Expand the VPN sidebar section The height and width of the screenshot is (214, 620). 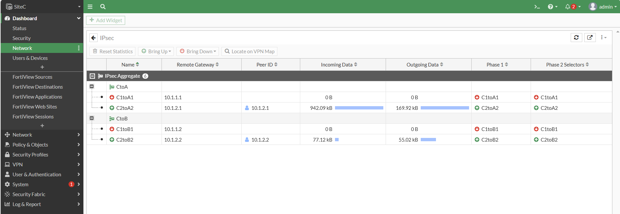click(42, 164)
